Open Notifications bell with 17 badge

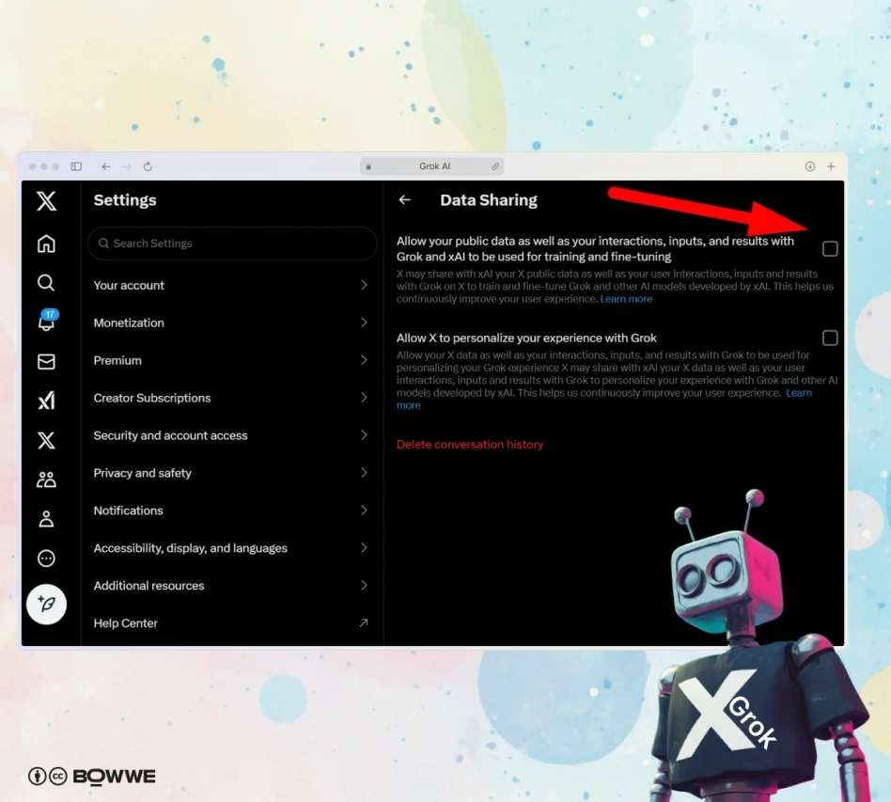[47, 320]
